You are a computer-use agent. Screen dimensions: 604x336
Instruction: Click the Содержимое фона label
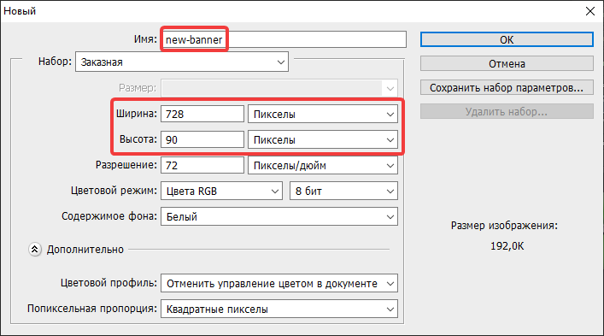[x=109, y=216]
